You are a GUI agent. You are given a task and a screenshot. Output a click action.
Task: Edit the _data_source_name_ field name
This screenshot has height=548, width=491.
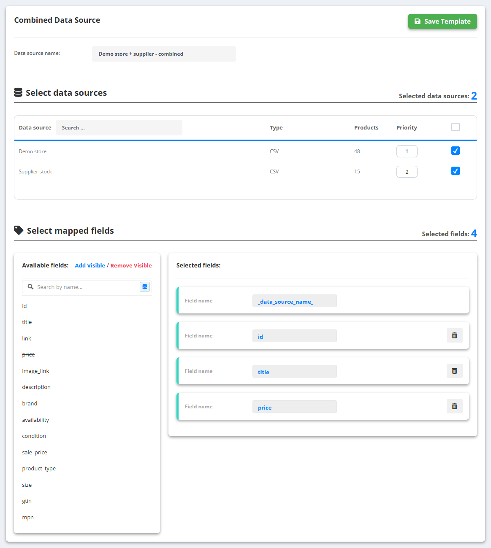(295, 301)
